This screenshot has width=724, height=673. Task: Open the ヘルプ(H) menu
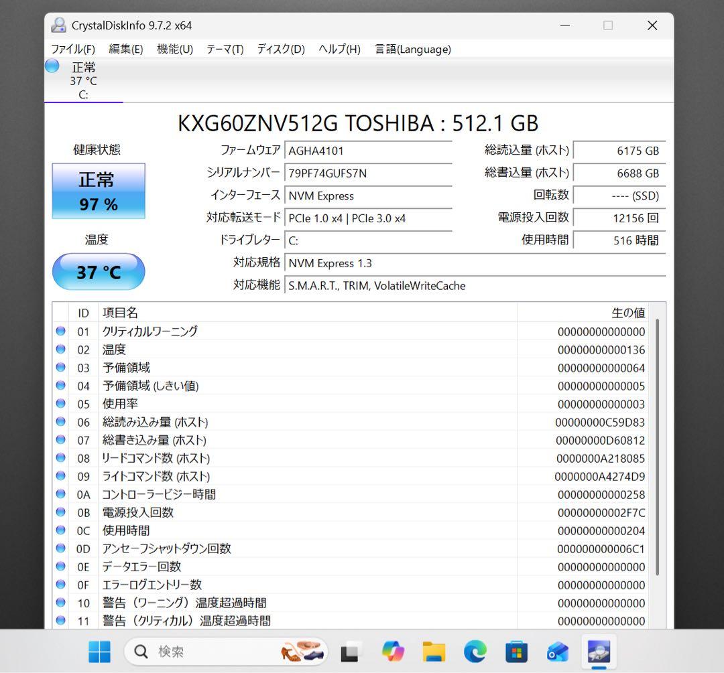339,49
